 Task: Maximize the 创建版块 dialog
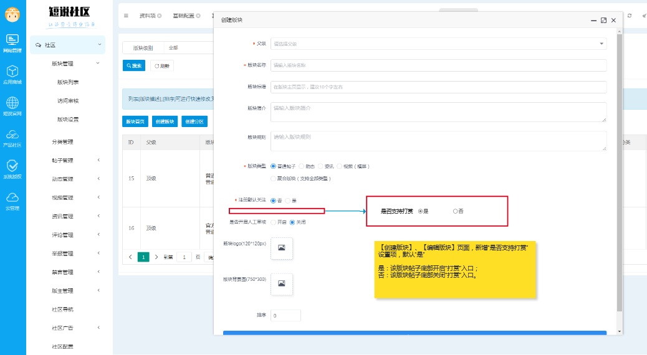[x=603, y=20]
